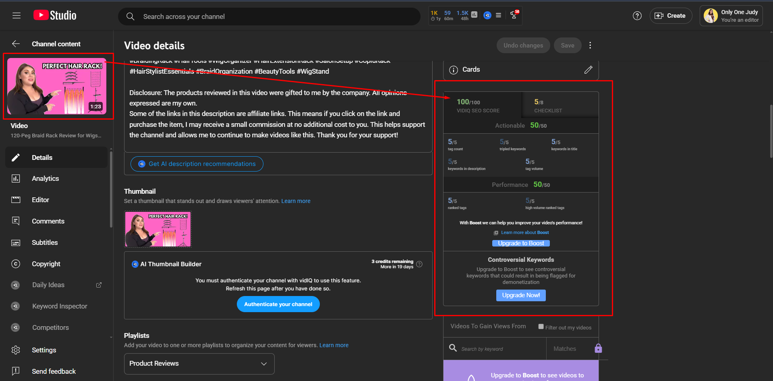Click the left sidebar scrollbar
Viewport: 773px width, 381px height.
[x=111, y=189]
